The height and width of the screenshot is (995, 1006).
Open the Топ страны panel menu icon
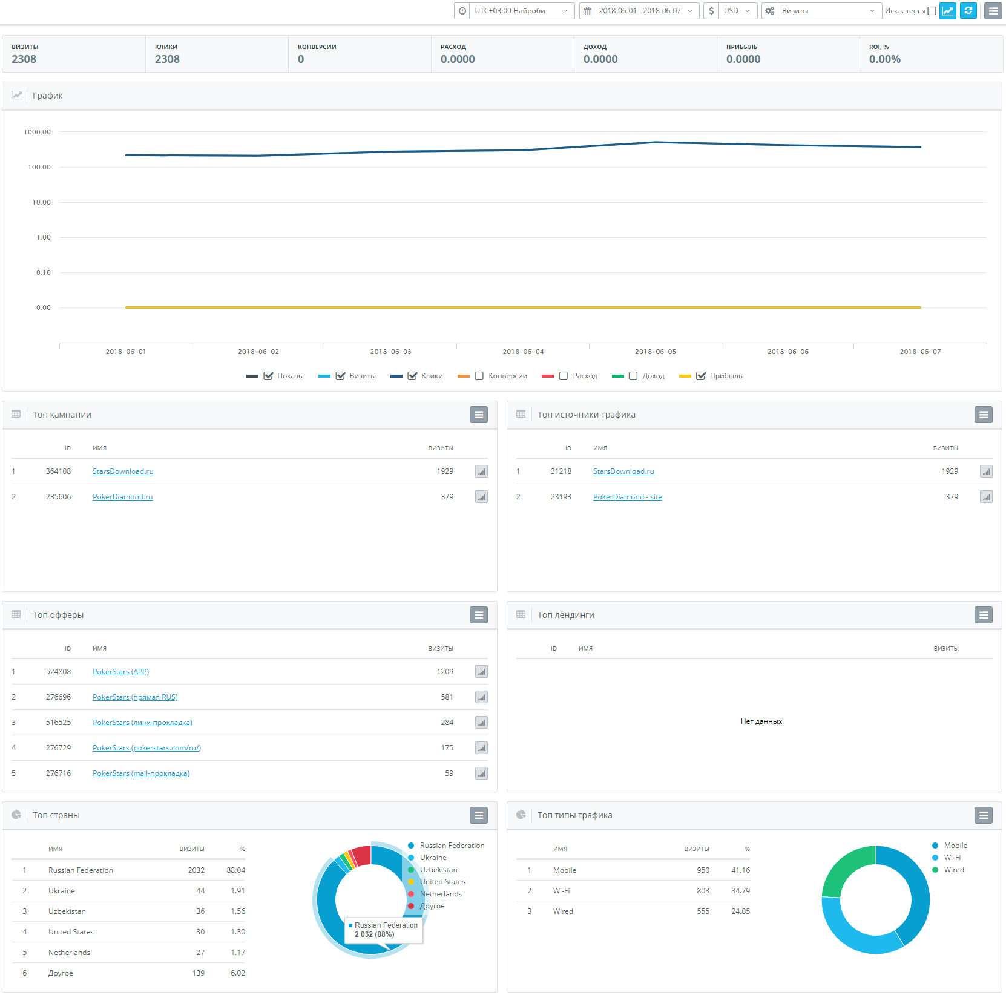pos(479,815)
